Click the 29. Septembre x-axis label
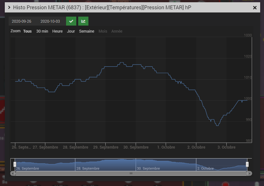This screenshot has height=186, width=264. [x=106, y=147]
